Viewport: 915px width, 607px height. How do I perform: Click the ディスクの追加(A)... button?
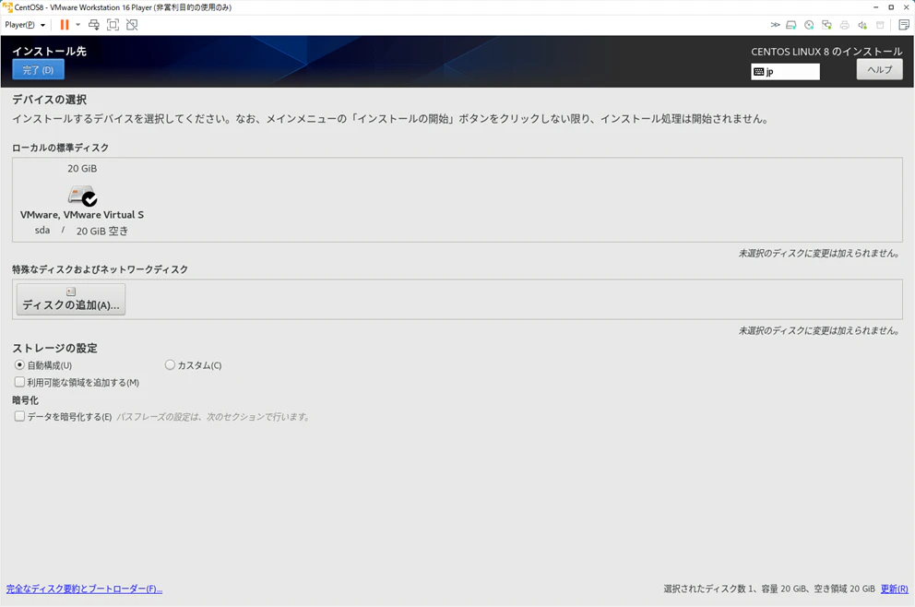pyautogui.click(x=71, y=300)
